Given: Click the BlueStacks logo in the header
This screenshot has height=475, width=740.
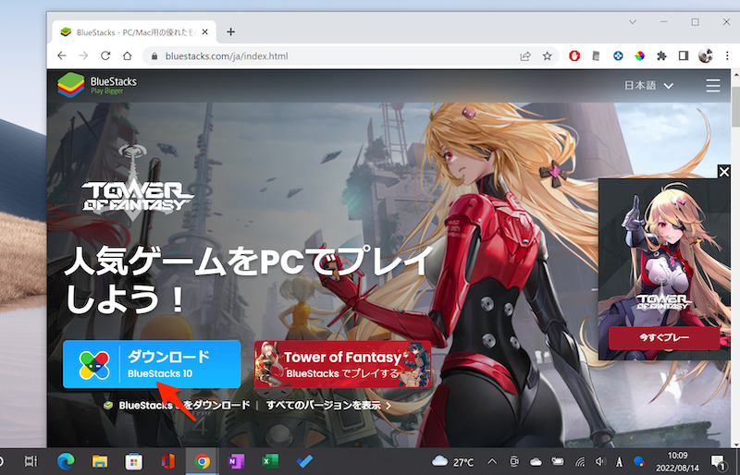Looking at the screenshot, I should 97,86.
